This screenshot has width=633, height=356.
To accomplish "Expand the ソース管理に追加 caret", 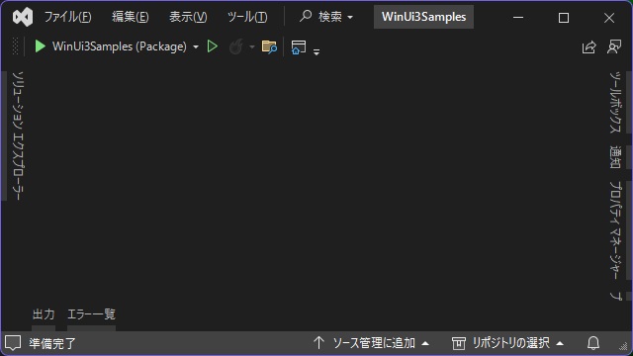I will click(425, 343).
